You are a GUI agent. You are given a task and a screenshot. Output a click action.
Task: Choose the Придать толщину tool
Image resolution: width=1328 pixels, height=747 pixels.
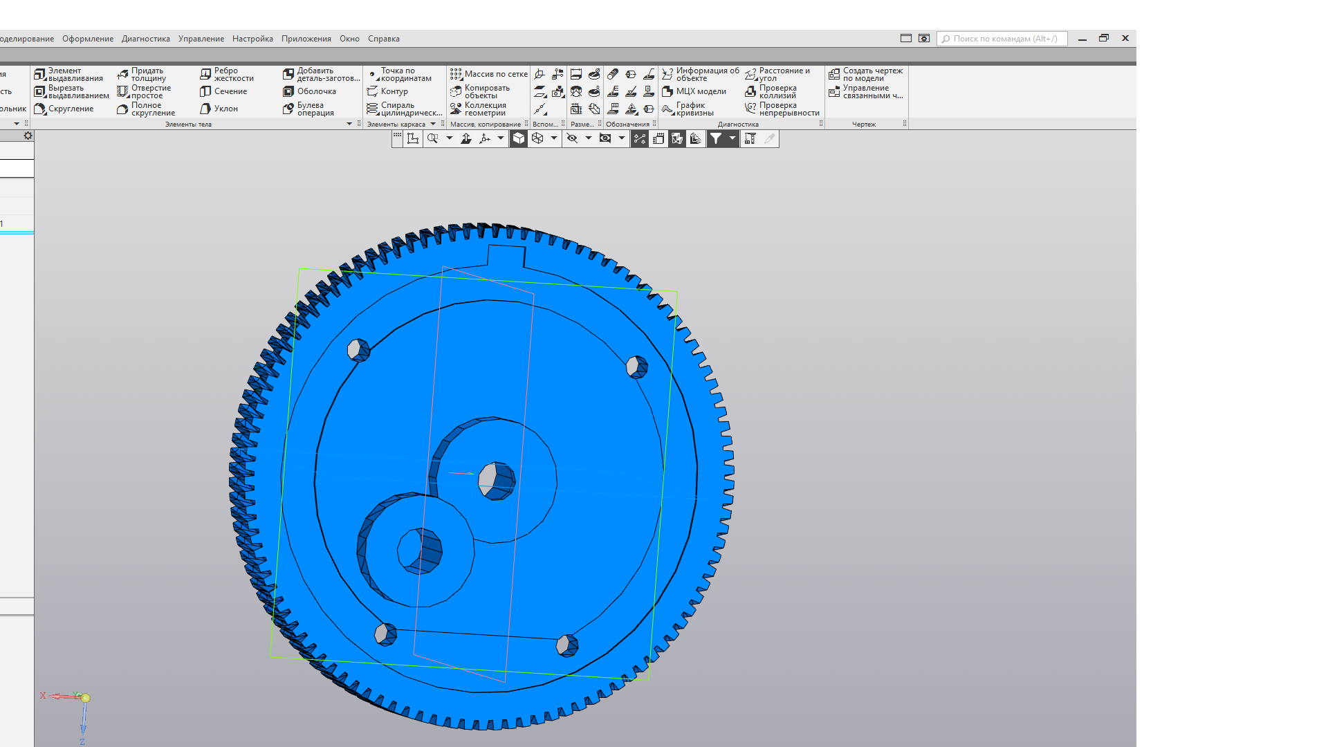(x=142, y=74)
